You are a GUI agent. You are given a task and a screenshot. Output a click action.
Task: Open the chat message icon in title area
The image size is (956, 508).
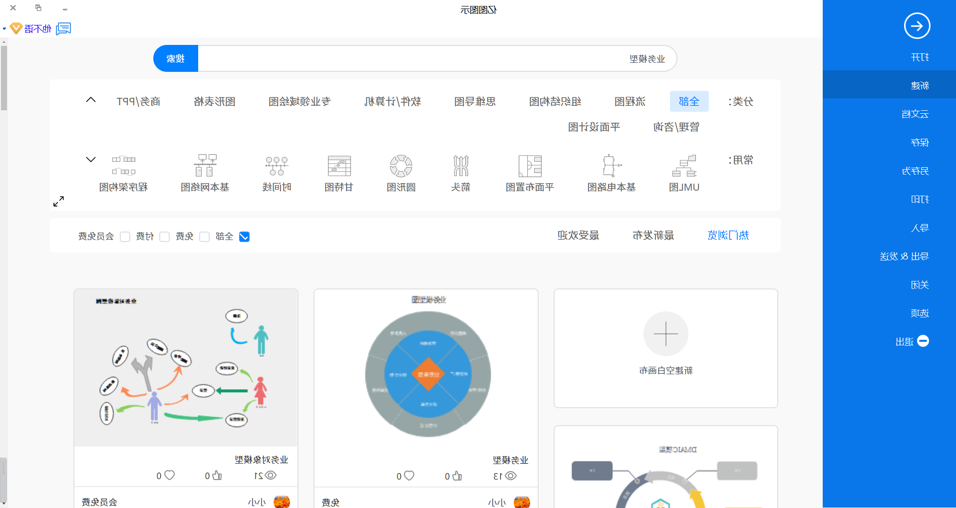[63, 28]
